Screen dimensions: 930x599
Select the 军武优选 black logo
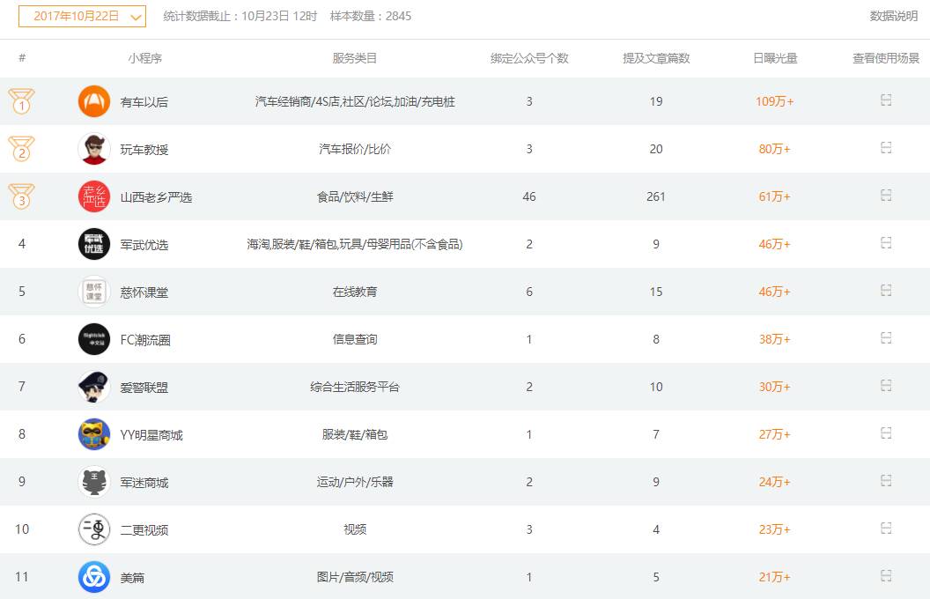[x=94, y=244]
